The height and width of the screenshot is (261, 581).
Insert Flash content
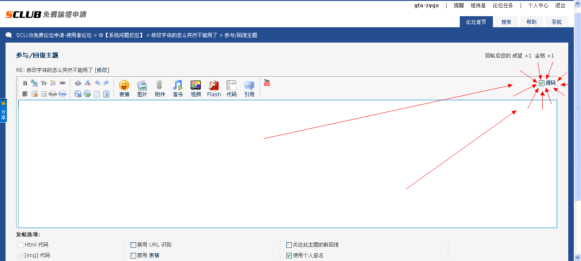pyautogui.click(x=214, y=89)
